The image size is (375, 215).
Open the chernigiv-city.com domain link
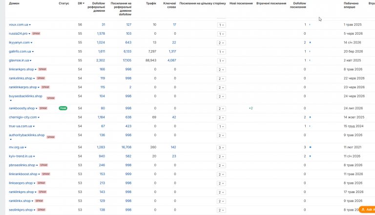click(23, 117)
